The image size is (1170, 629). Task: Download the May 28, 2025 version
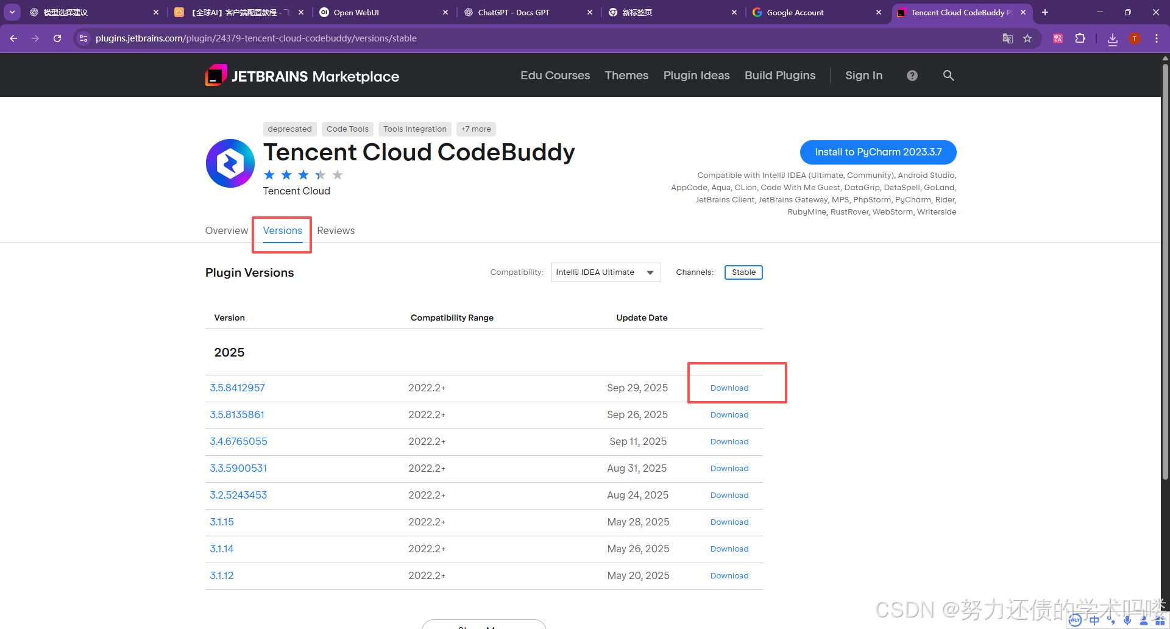(x=729, y=522)
